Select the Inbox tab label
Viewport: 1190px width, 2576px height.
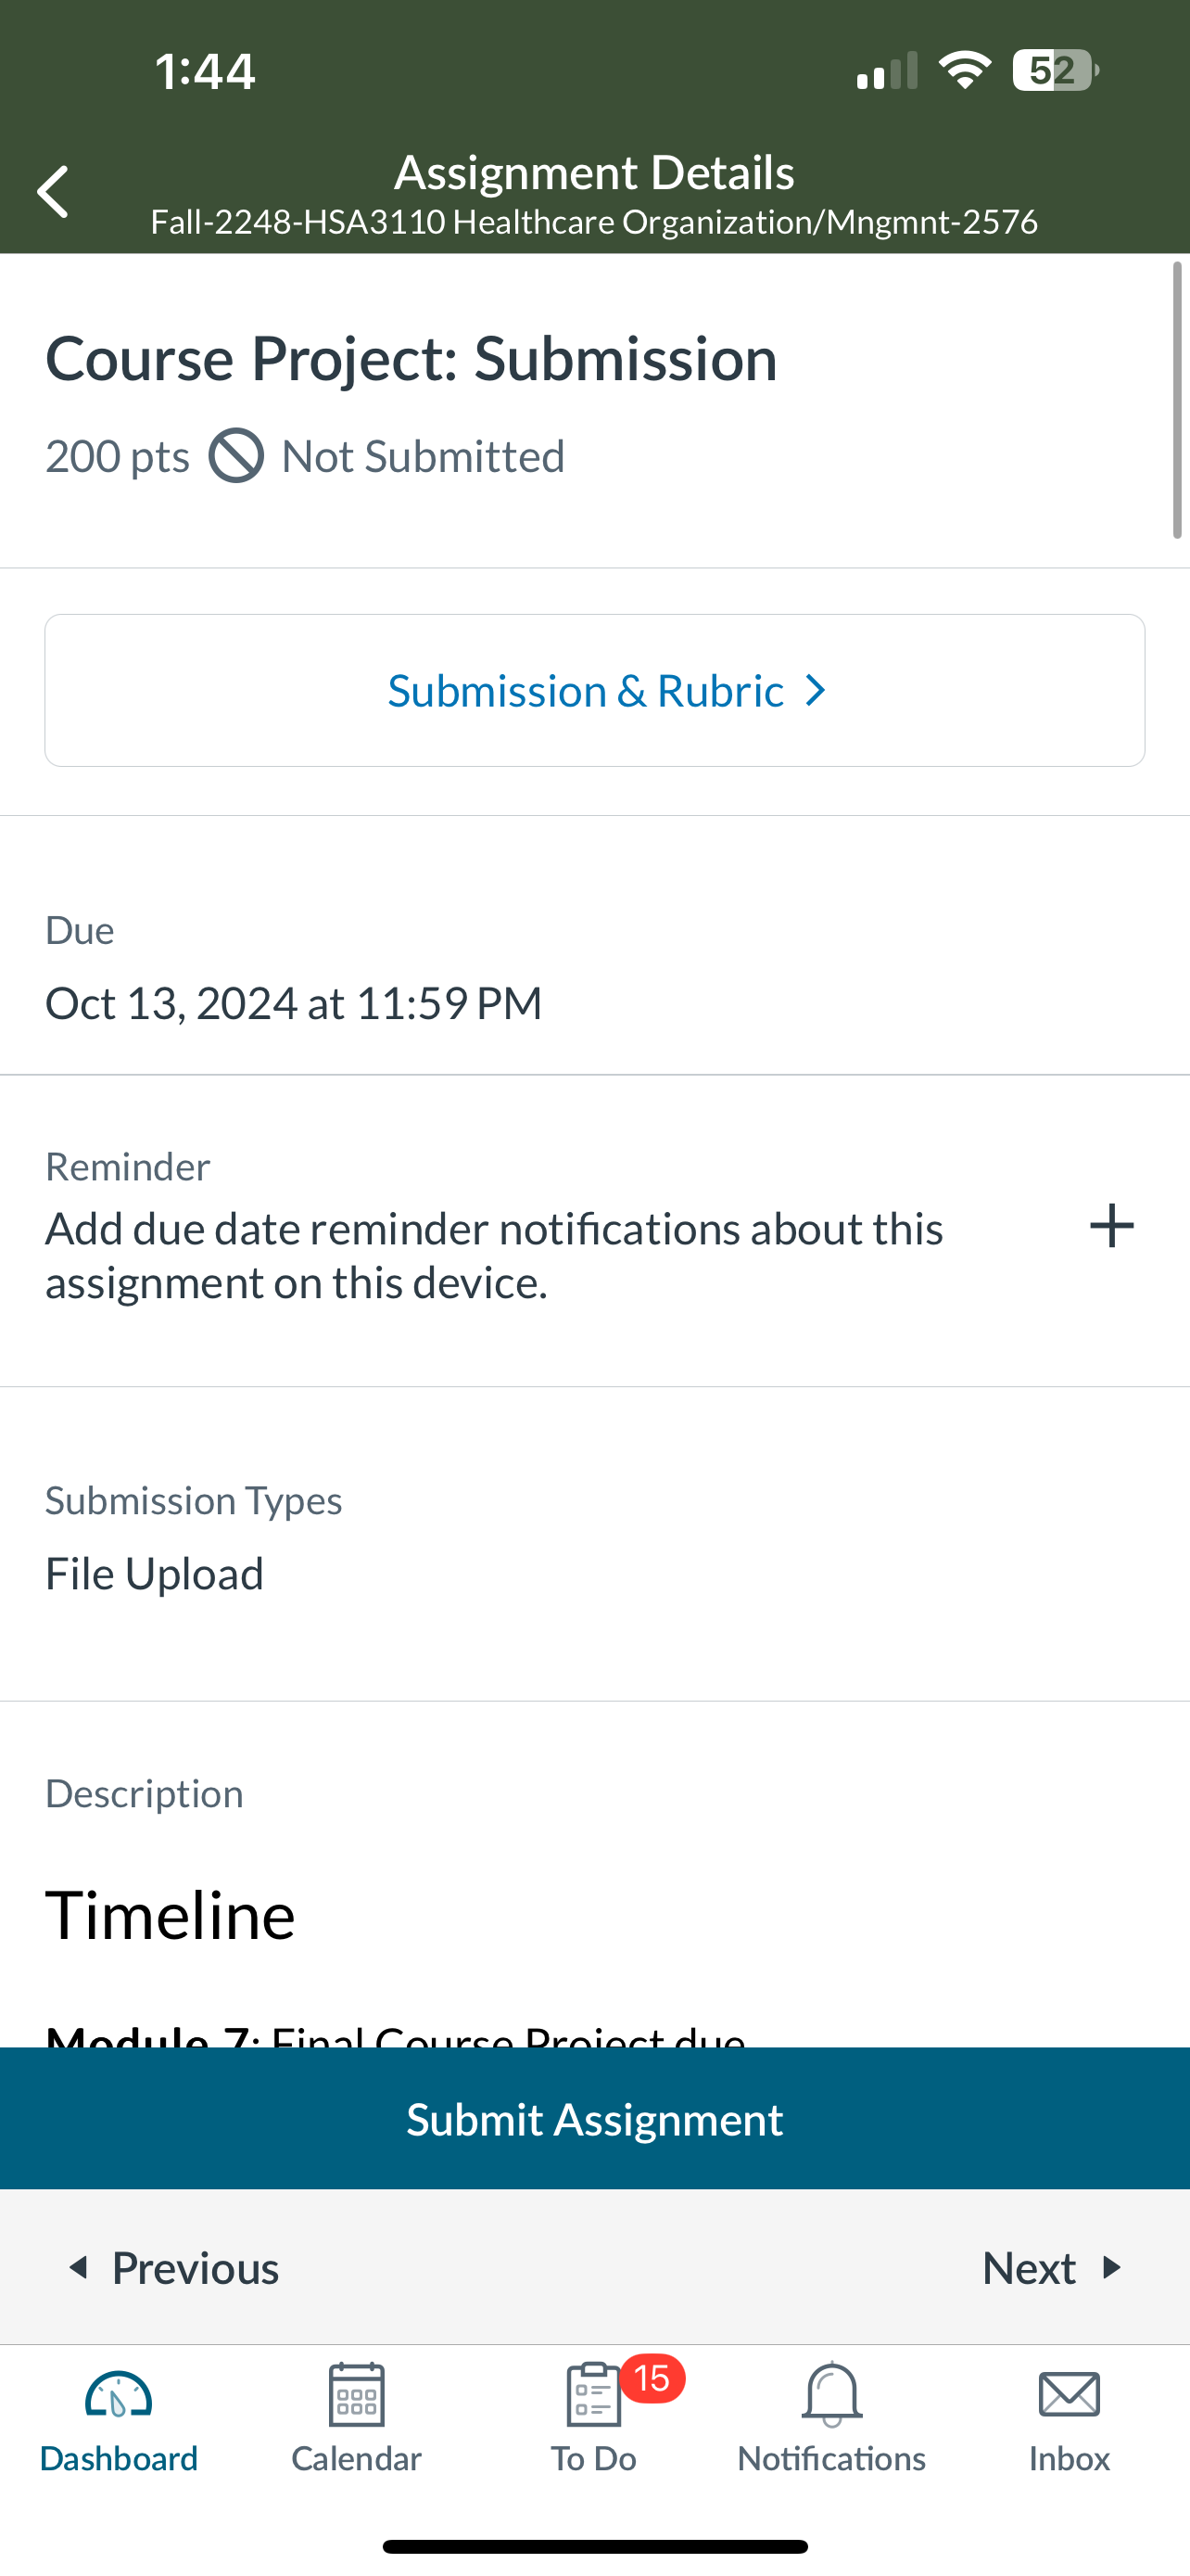(1070, 2458)
